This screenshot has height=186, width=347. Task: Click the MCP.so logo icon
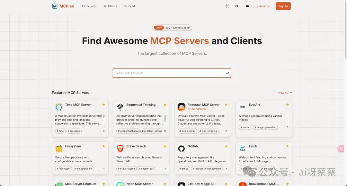click(55, 6)
